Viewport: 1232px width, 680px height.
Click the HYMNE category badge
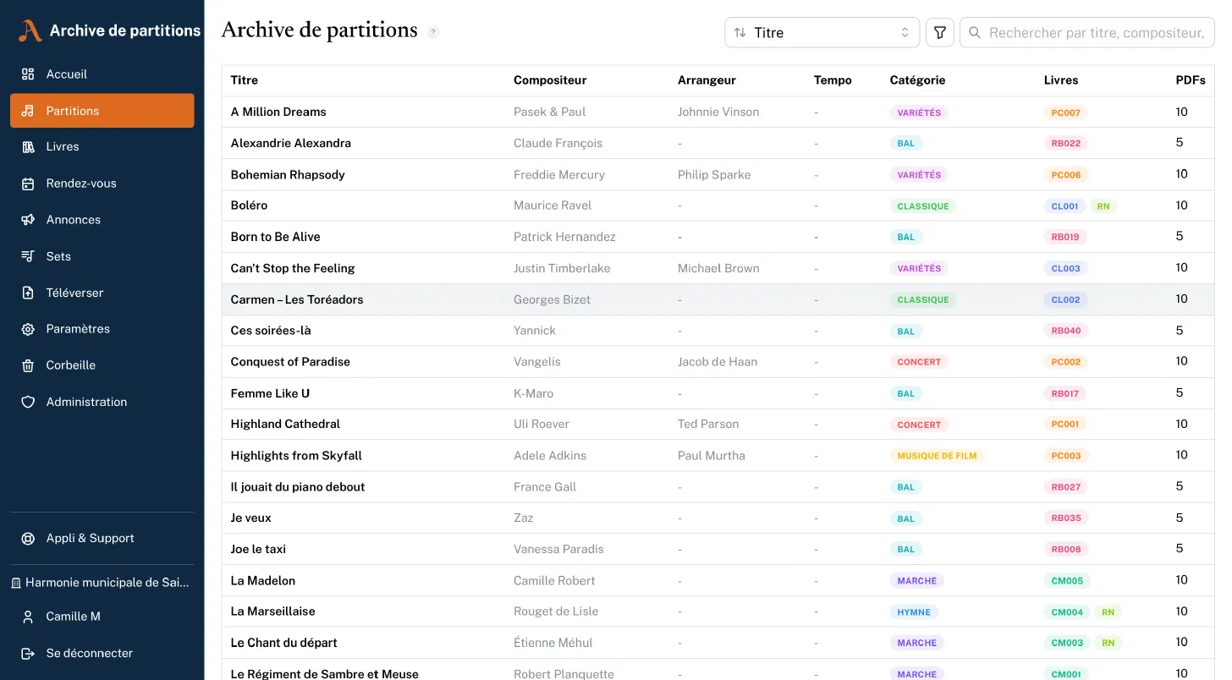click(x=914, y=612)
